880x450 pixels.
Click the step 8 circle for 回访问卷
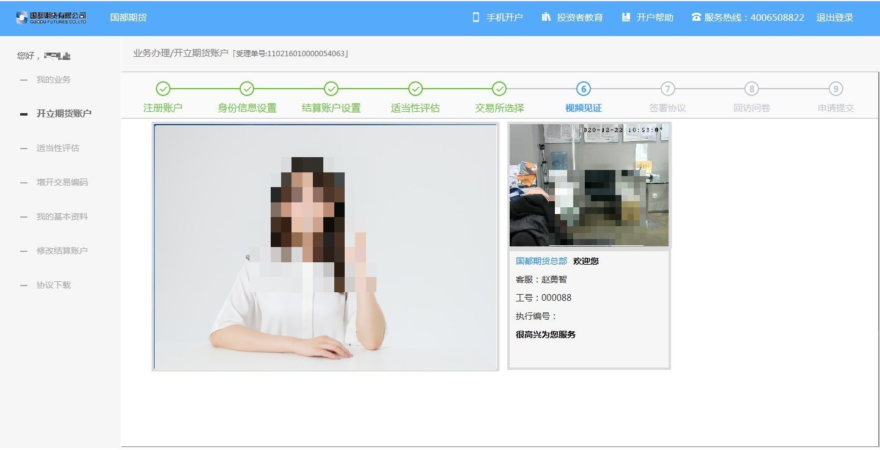click(752, 89)
